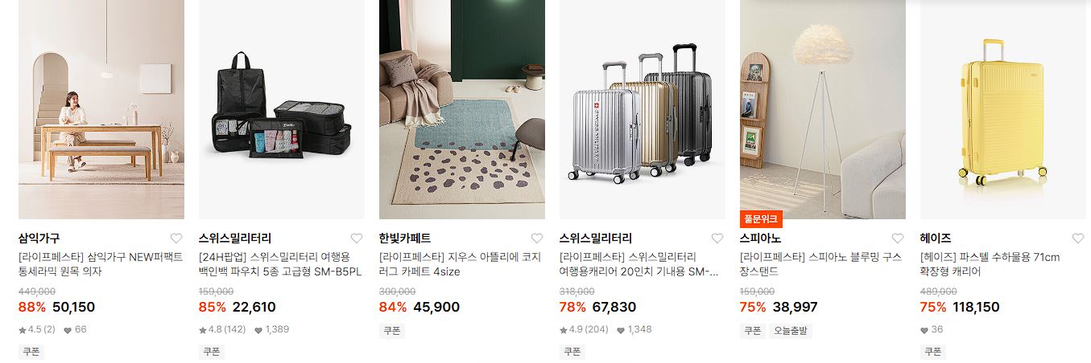1091x363 pixels.
Task: Toggle wishlist heart for 삼익가구 product
Action: click(x=176, y=239)
